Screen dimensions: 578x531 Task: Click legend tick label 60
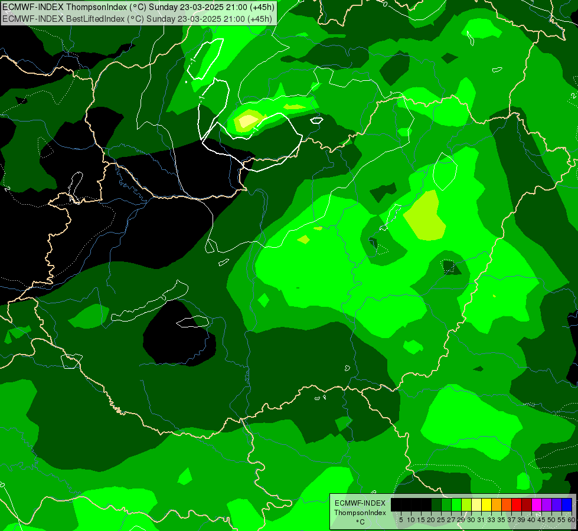(571, 520)
